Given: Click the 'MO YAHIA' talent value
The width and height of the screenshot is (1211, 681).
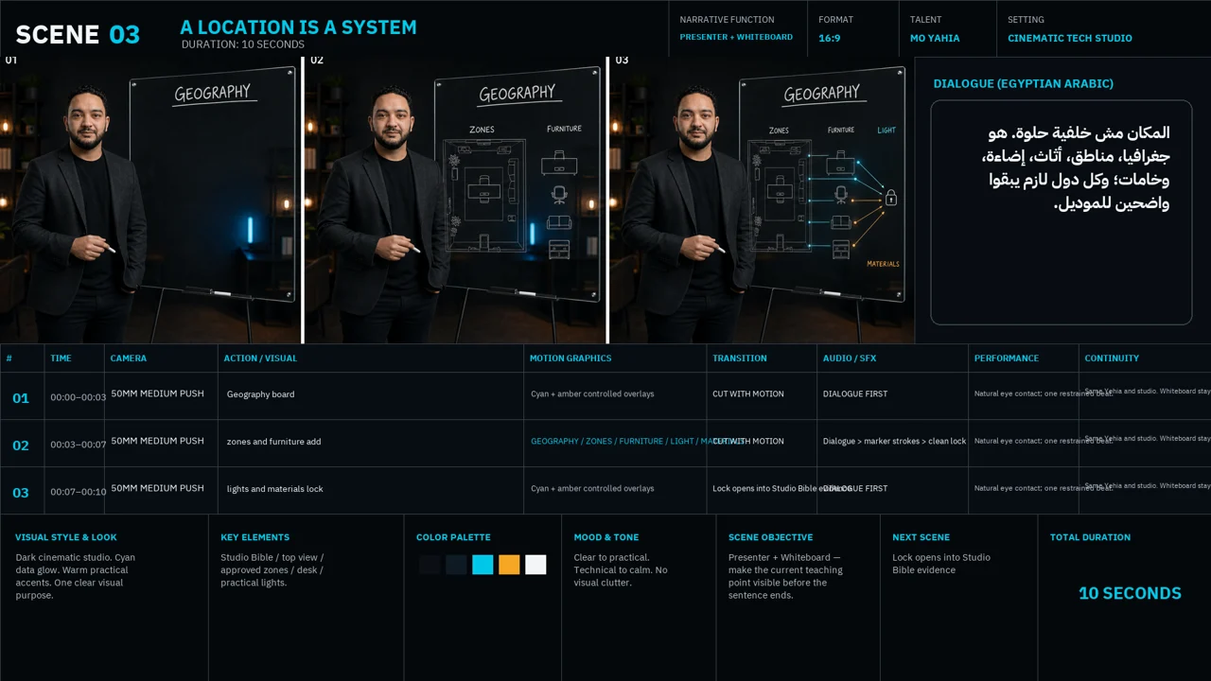Looking at the screenshot, I should click(x=935, y=39).
